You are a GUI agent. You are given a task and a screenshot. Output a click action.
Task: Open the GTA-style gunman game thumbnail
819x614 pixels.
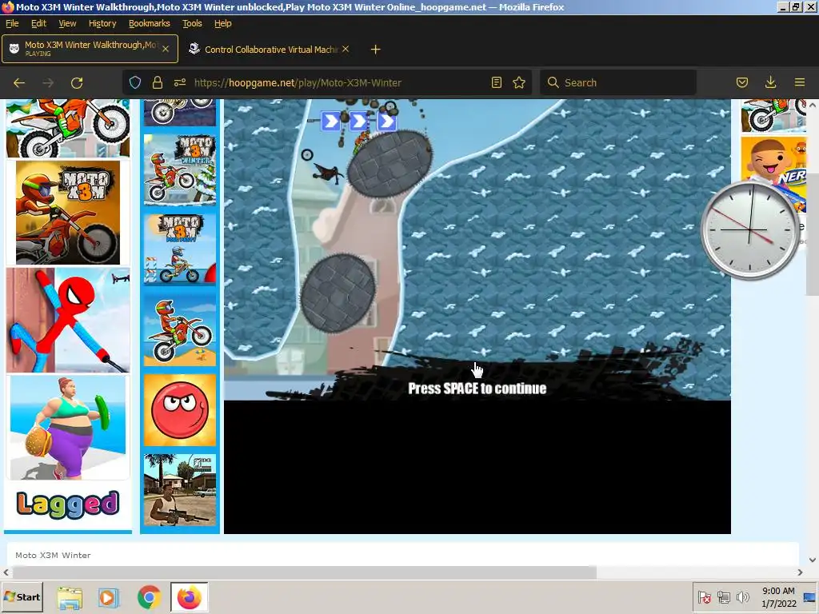pos(180,490)
